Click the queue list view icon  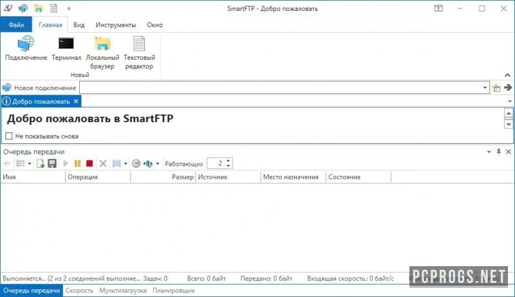tap(21, 163)
